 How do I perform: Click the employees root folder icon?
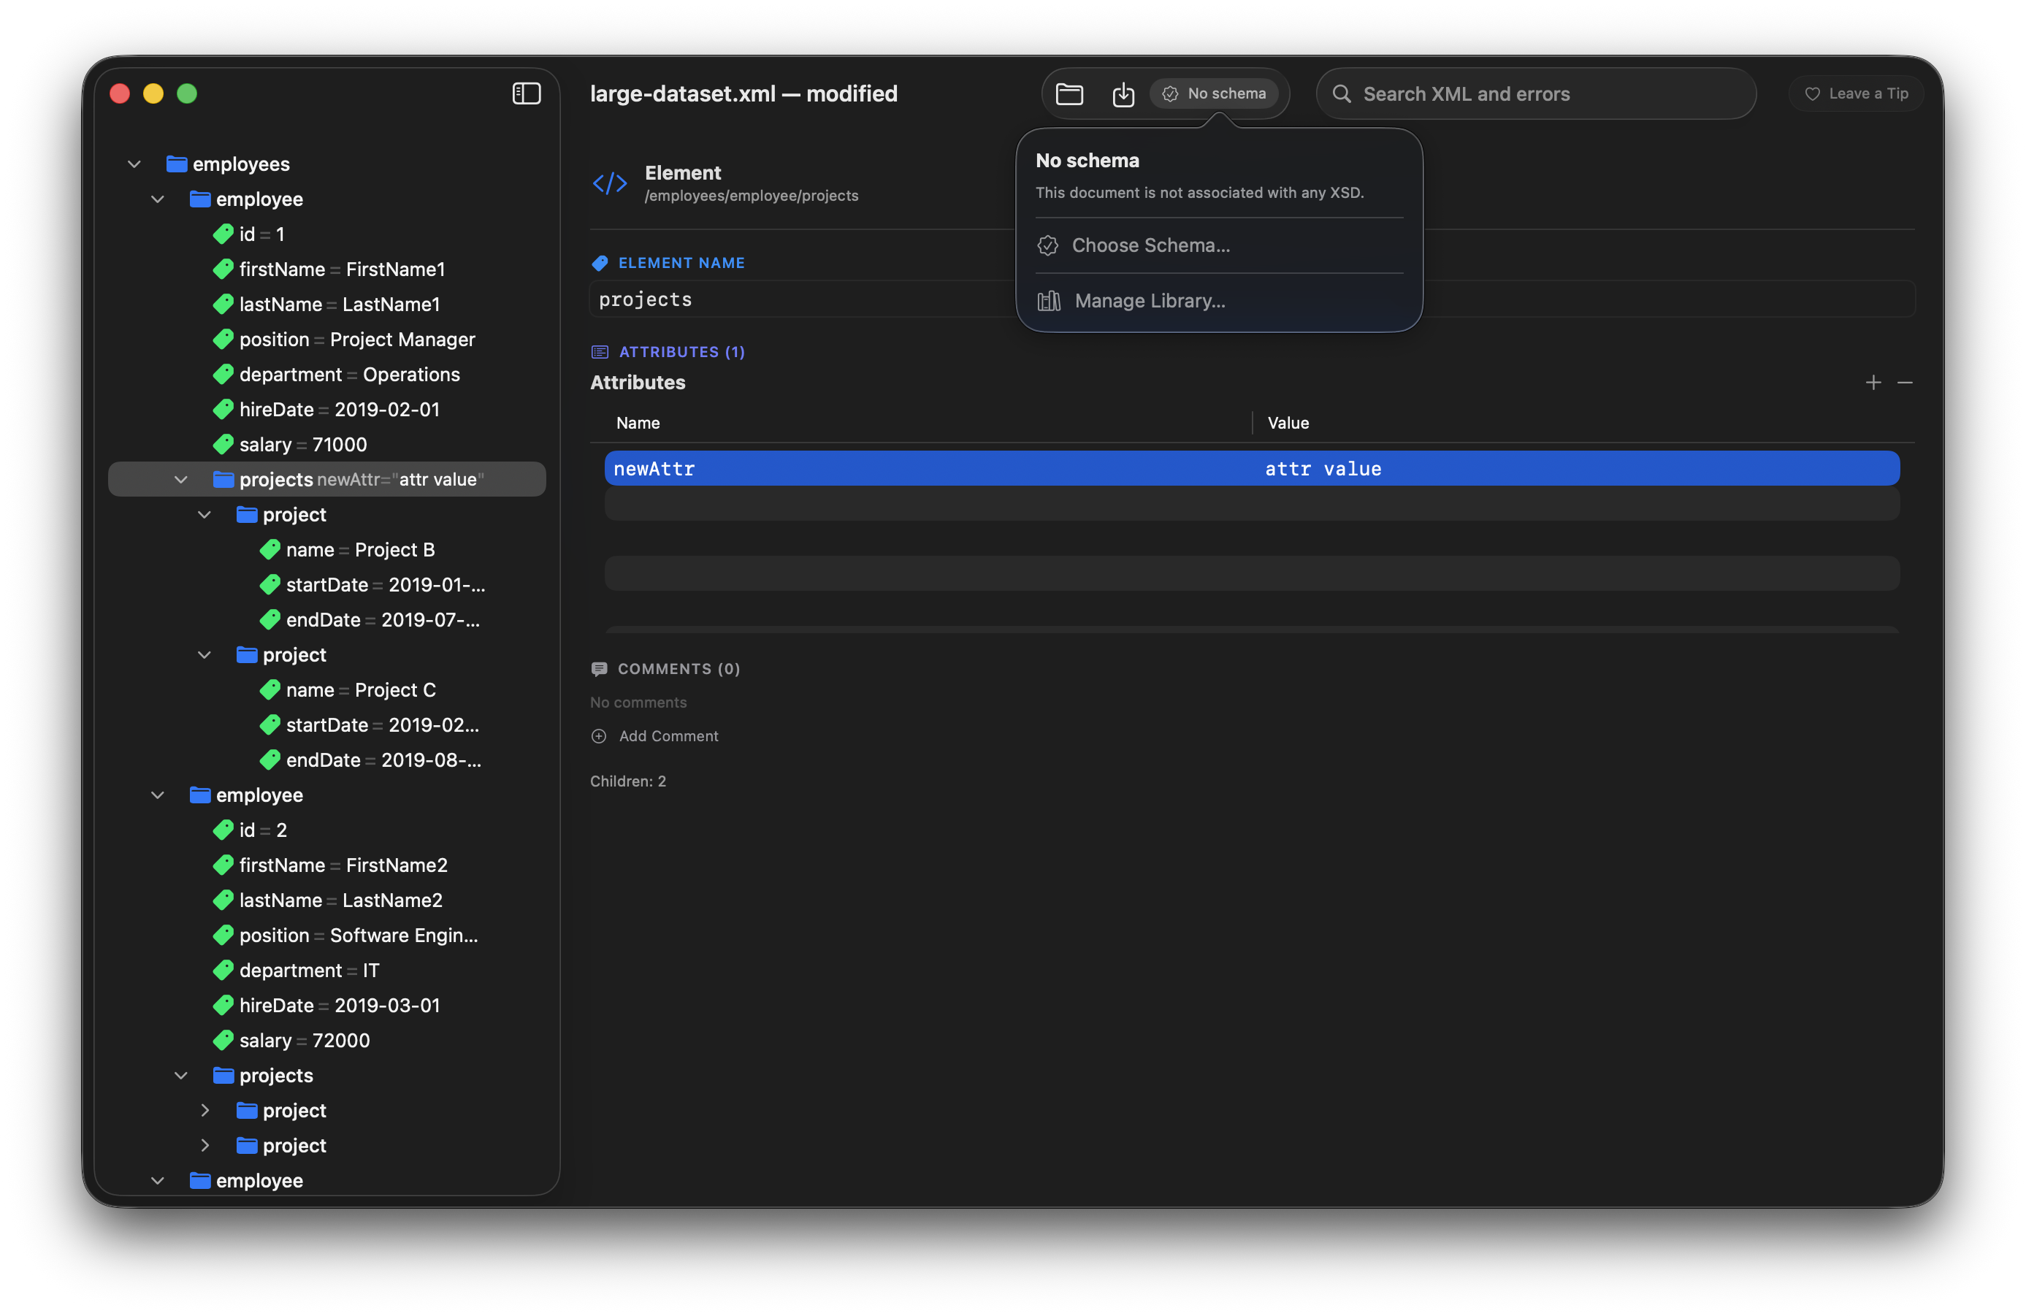176,164
